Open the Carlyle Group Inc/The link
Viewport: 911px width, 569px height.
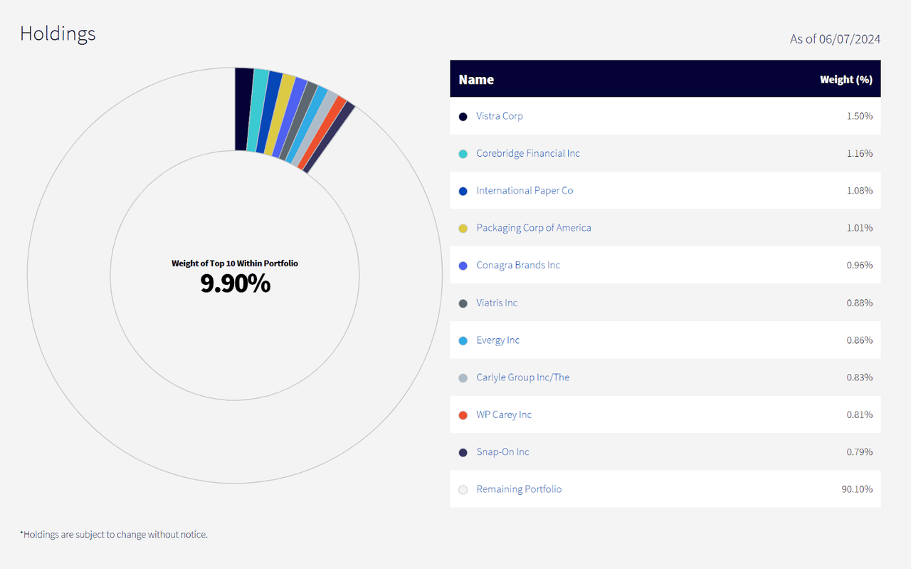click(x=523, y=377)
